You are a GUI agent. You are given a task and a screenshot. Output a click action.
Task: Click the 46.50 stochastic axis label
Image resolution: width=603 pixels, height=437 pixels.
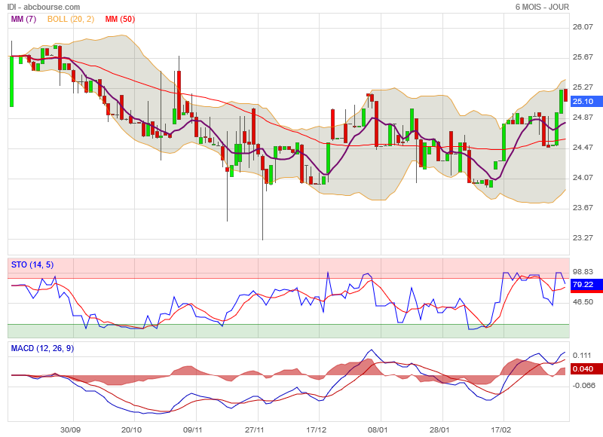[x=583, y=302]
